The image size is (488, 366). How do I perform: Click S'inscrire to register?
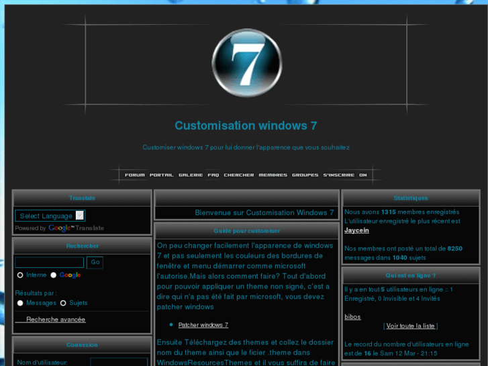pyautogui.click(x=338, y=175)
